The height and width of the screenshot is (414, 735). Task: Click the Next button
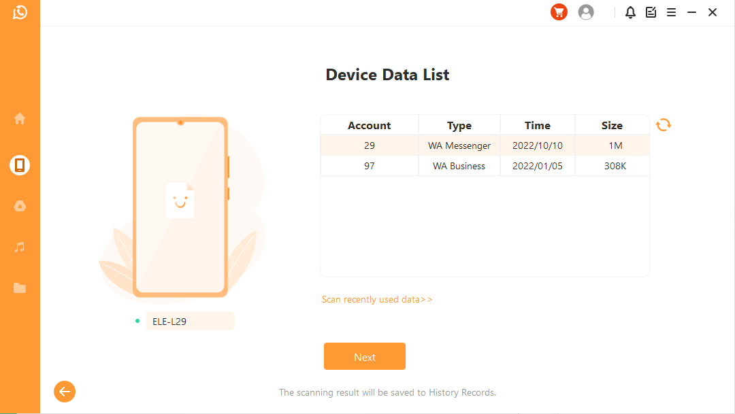[364, 357]
